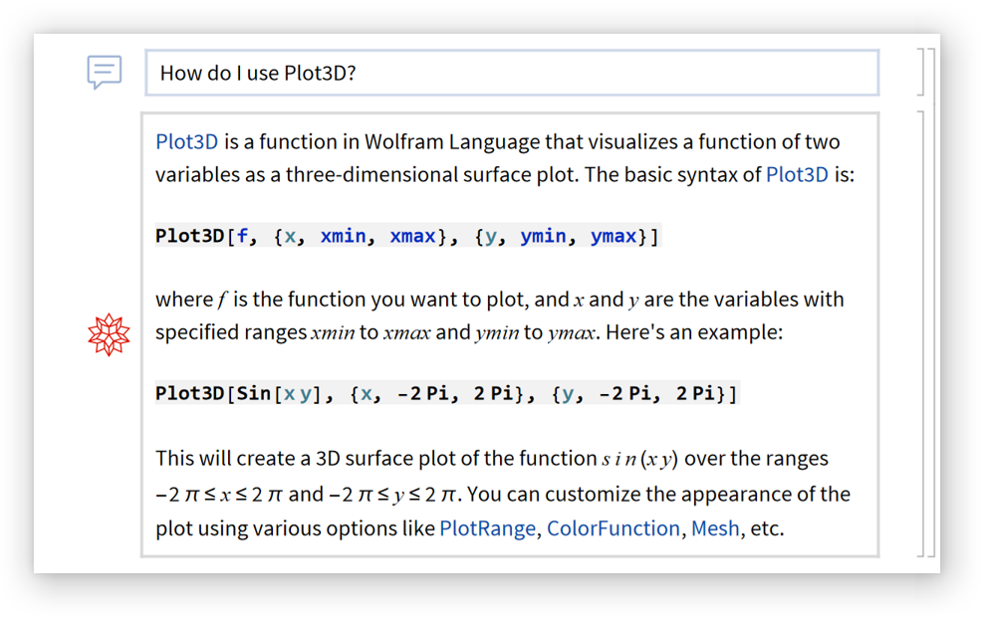Select the outermost cell group bracket
Viewport: 982px width, 619px height.
click(932, 301)
